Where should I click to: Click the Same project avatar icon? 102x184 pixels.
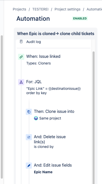36,118
